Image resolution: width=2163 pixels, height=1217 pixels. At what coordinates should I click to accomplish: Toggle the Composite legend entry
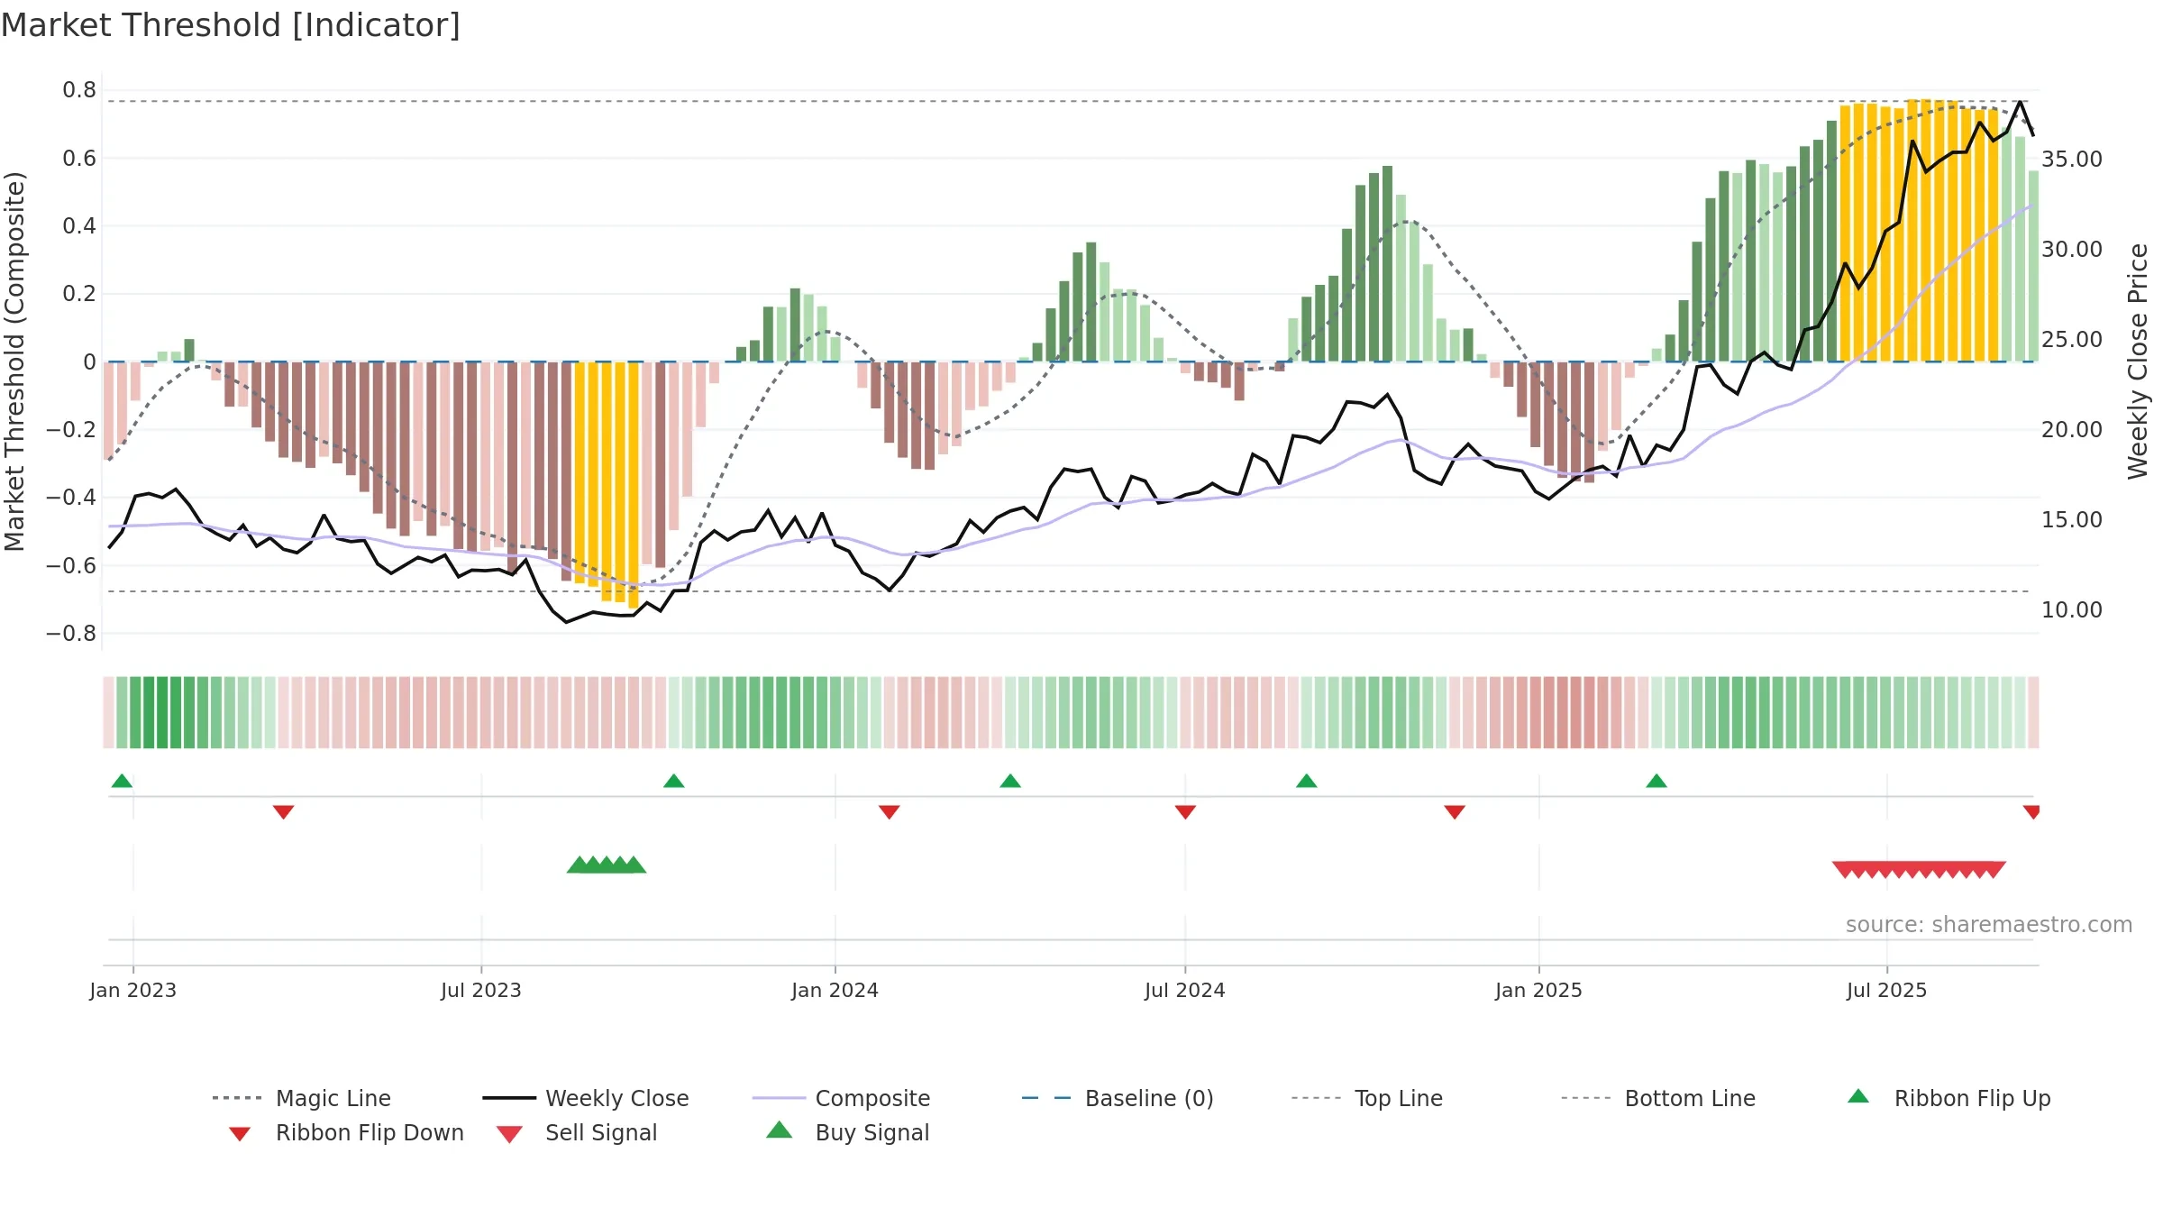841,1098
